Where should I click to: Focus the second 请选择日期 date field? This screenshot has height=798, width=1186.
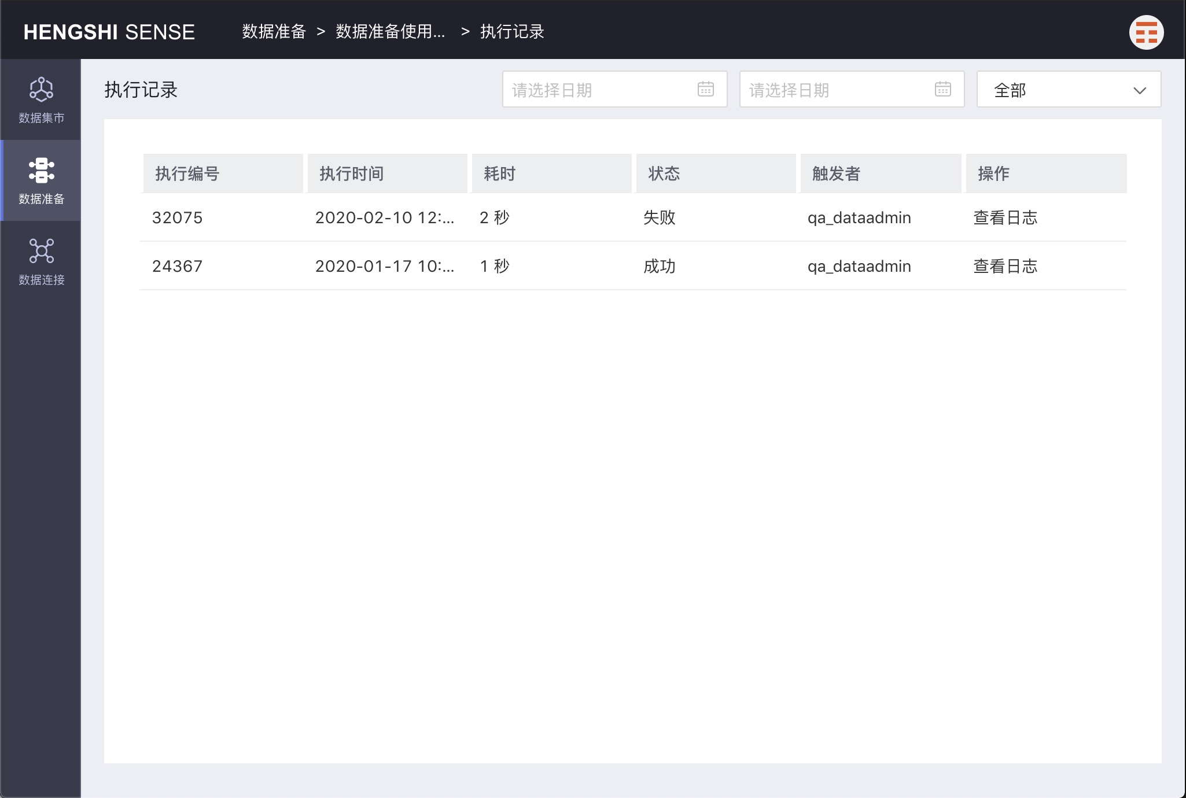coord(852,89)
